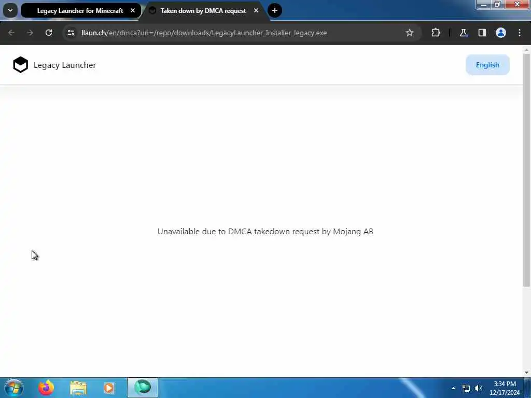This screenshot has width=531, height=398.
Task: Change language with the English button
Action: [487, 65]
